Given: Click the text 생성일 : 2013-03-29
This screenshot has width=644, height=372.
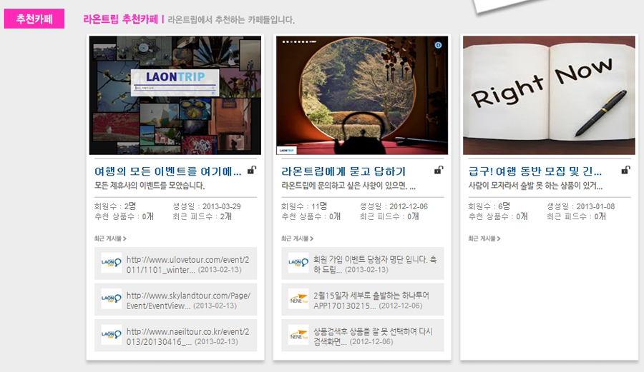Looking at the screenshot, I should [207, 206].
